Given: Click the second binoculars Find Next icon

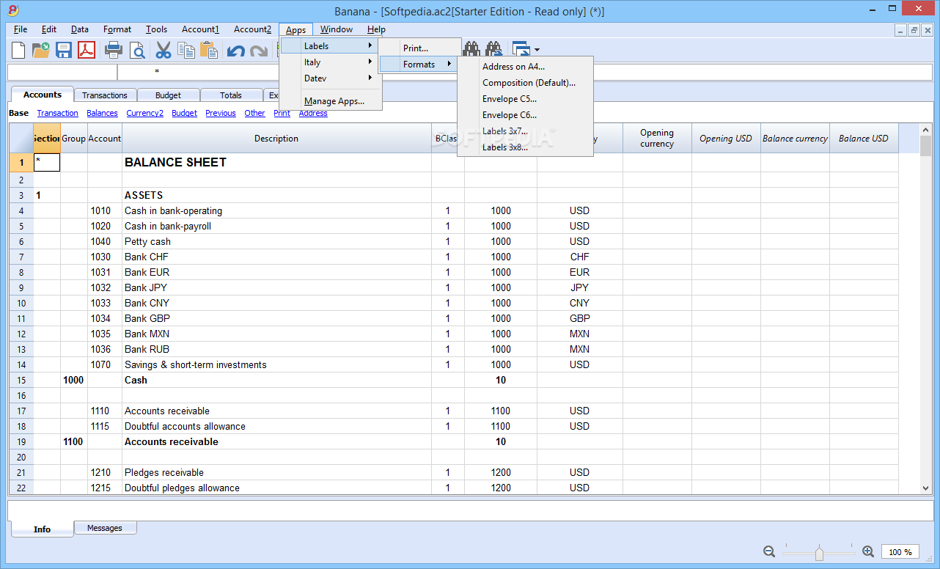Looking at the screenshot, I should pos(493,48).
